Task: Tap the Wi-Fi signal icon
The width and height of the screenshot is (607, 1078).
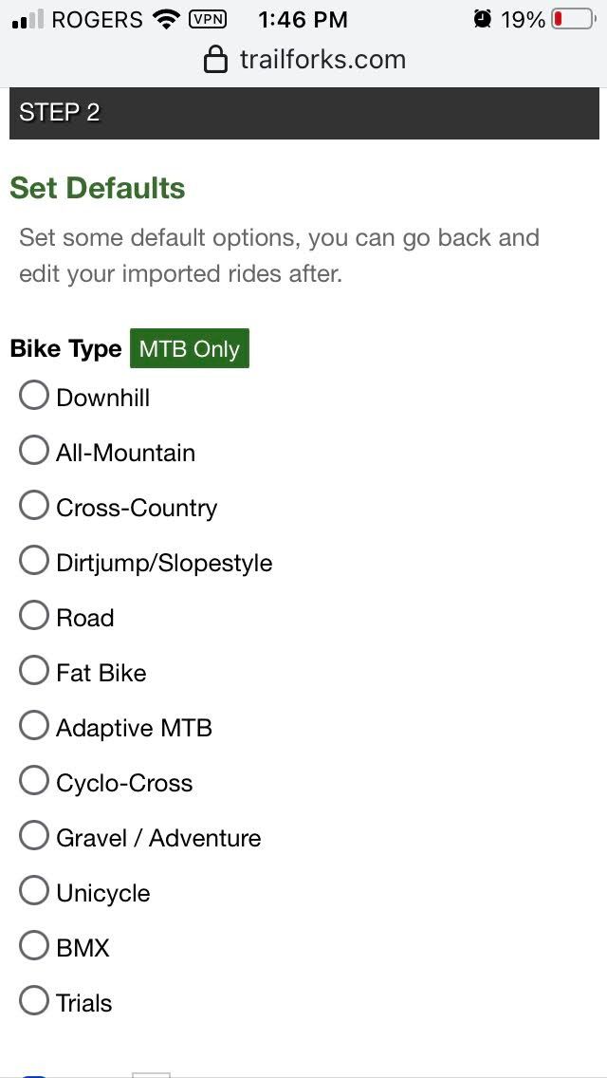Action: point(167,19)
